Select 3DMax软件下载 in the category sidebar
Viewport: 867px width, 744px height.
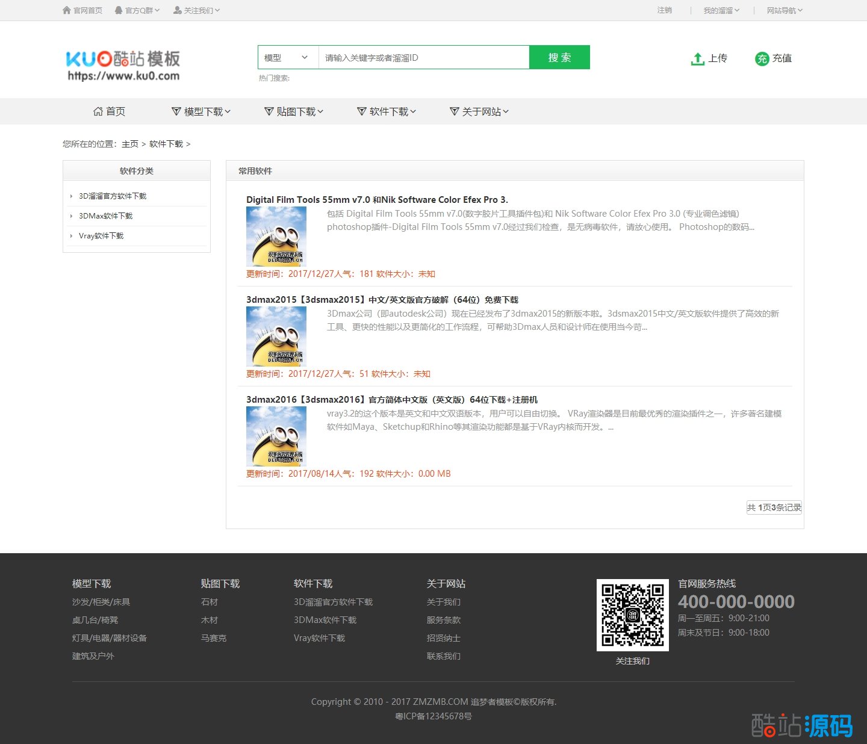105,215
